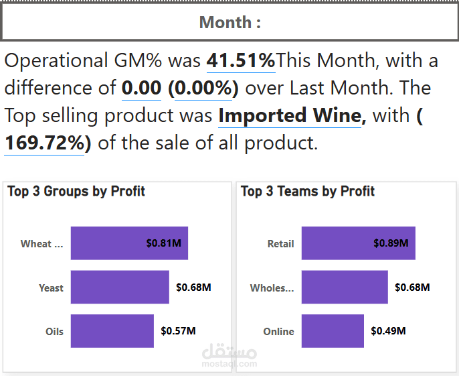Viewport: 459px width, 376px height.
Task: Open the Month slicer dropdown
Action: [x=230, y=23]
